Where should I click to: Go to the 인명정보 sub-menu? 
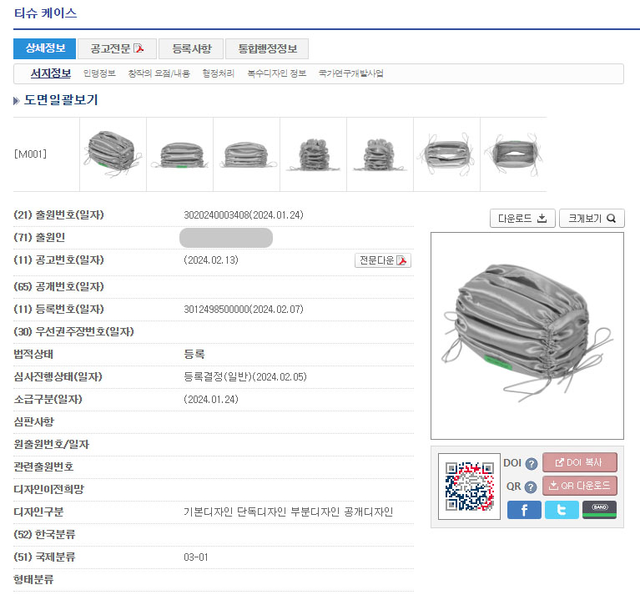pyautogui.click(x=99, y=73)
